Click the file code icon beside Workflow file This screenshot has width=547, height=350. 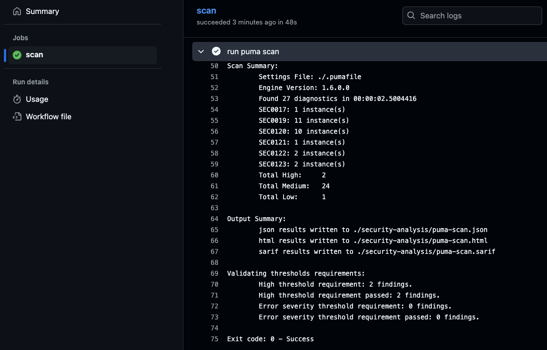click(17, 117)
